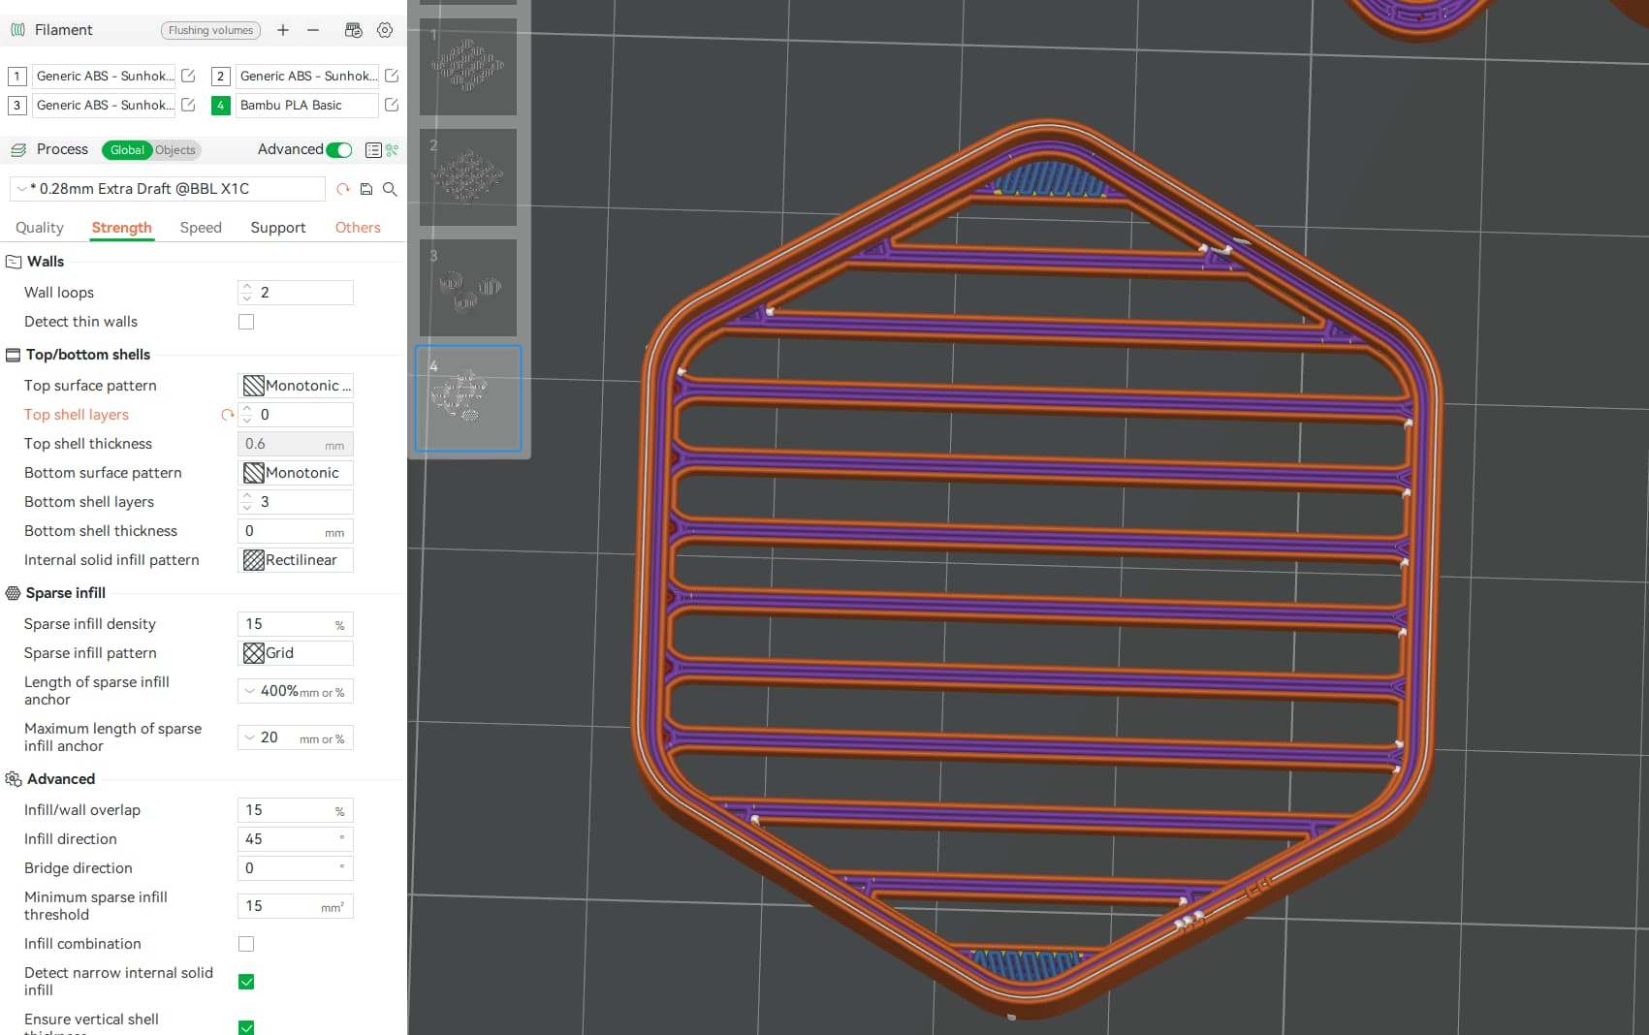
Task: Save the process preset icon
Action: pyautogui.click(x=366, y=189)
